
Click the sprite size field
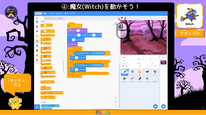(x=140, y=66)
